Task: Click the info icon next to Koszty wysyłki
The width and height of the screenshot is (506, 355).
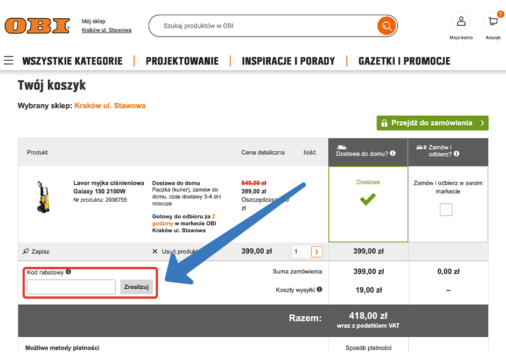Action: pyautogui.click(x=320, y=289)
